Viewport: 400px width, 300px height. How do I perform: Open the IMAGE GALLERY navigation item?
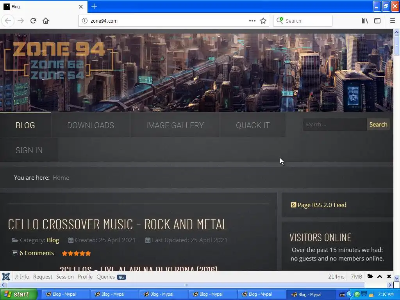pos(175,125)
